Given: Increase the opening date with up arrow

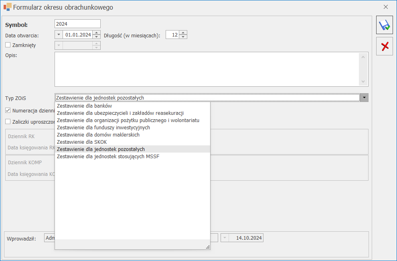Looking at the screenshot, I should 97,33.
